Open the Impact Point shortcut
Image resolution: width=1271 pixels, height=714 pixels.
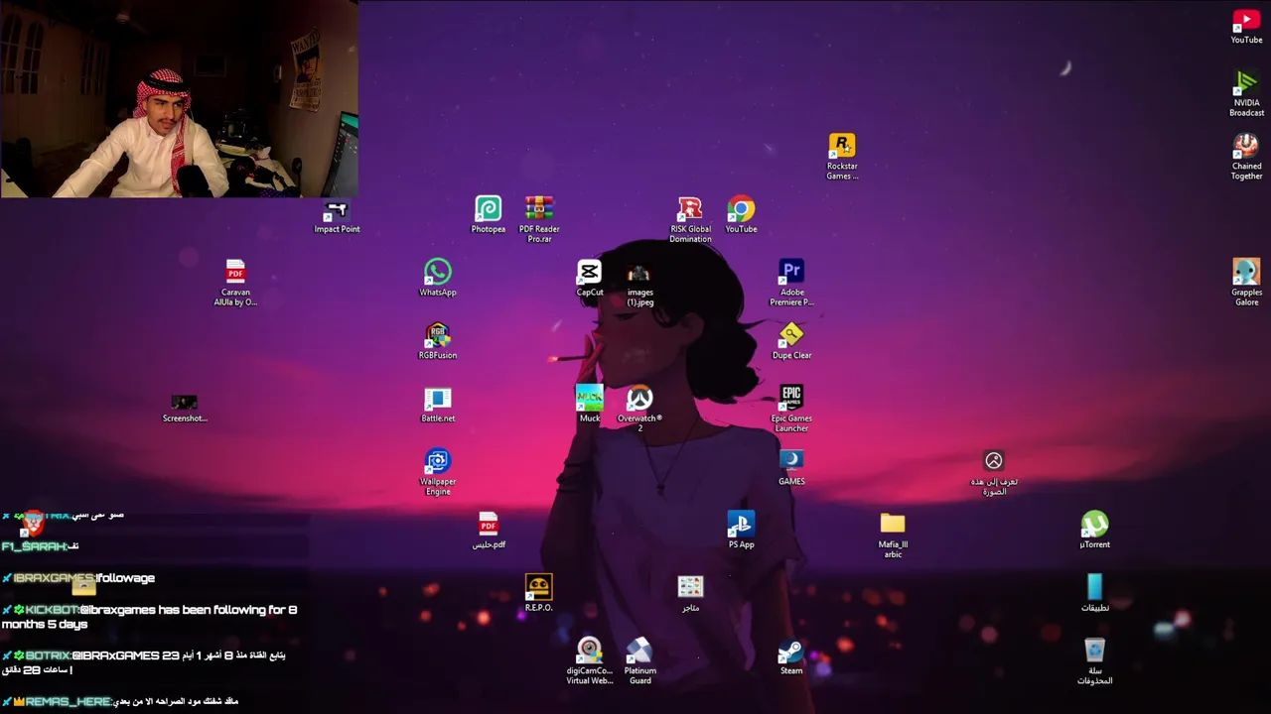pyautogui.click(x=337, y=216)
